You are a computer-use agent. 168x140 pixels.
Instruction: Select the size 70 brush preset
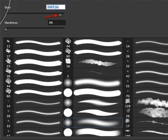(146, 93)
